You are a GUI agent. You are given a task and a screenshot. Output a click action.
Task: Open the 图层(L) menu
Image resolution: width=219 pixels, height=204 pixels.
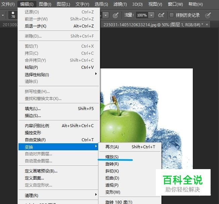63,4
